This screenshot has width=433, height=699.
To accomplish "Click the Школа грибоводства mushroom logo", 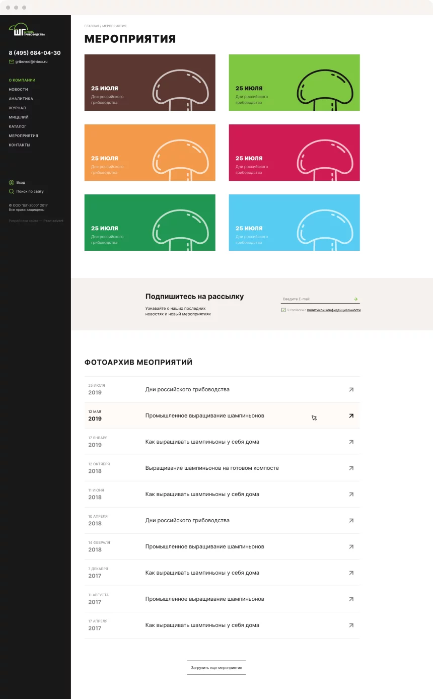I will tap(27, 30).
